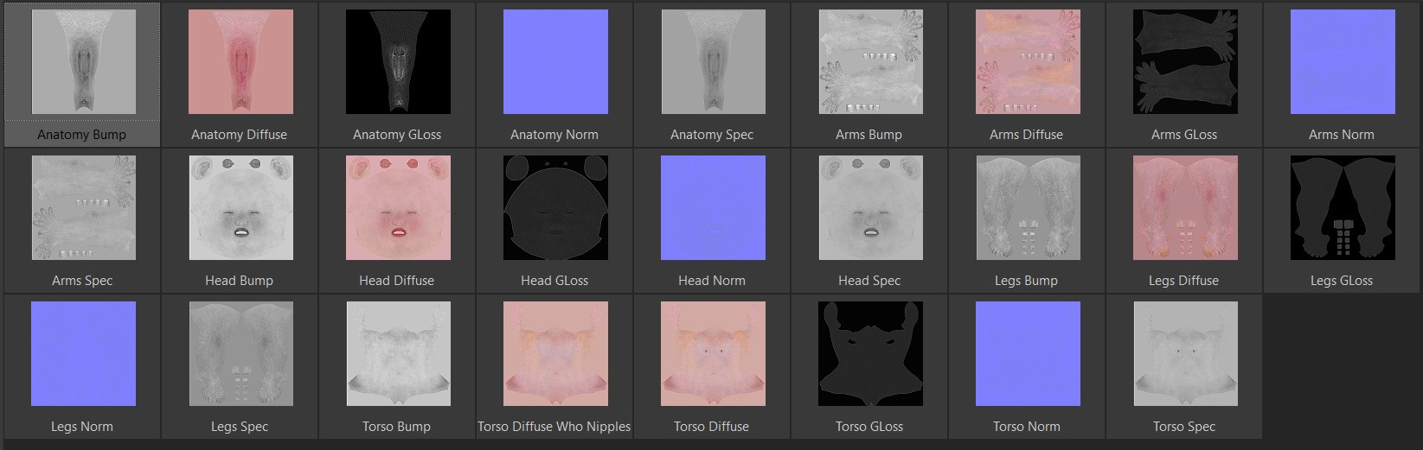Click the 'Arms Diffuse' label text
This screenshot has width=1423, height=450.
(x=1026, y=135)
